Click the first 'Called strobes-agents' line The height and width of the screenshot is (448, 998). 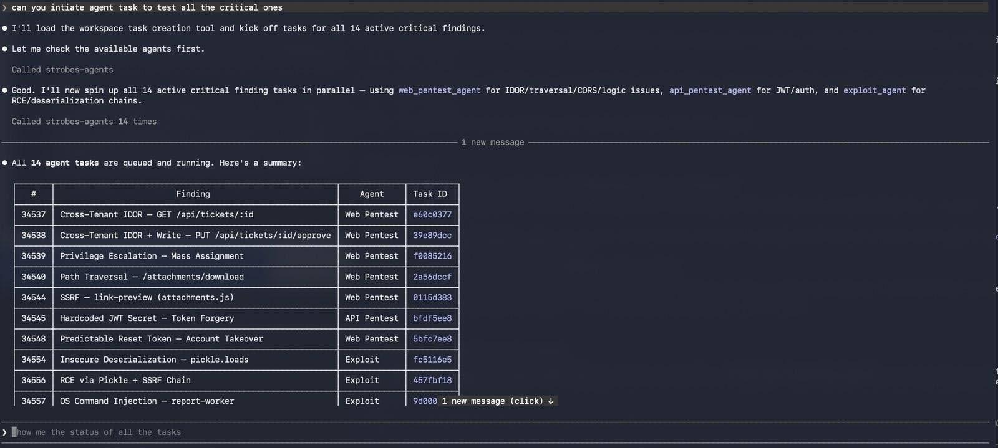(x=62, y=70)
